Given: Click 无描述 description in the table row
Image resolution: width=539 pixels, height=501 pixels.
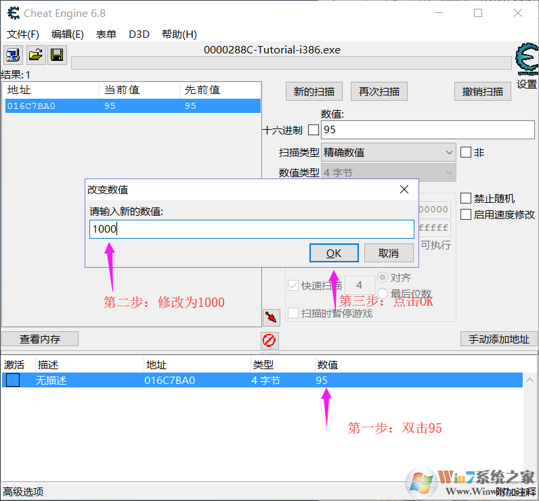Looking at the screenshot, I should click(x=51, y=380).
